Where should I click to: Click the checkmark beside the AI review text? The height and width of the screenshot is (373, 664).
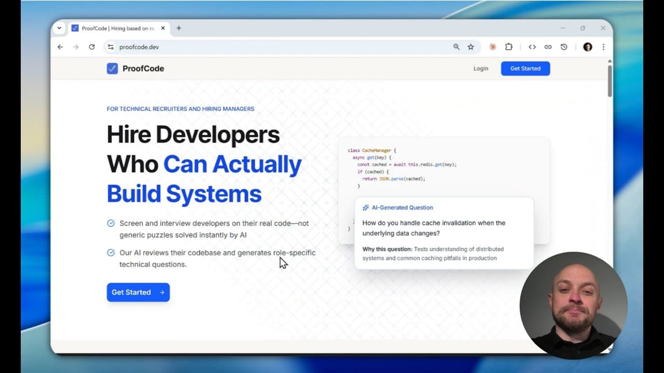coord(110,252)
